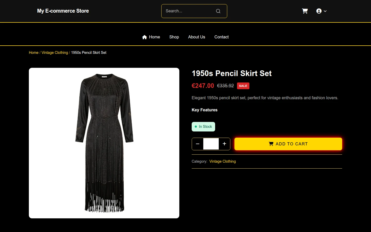
Task: Click the user account avatar icon
Action: (x=319, y=11)
